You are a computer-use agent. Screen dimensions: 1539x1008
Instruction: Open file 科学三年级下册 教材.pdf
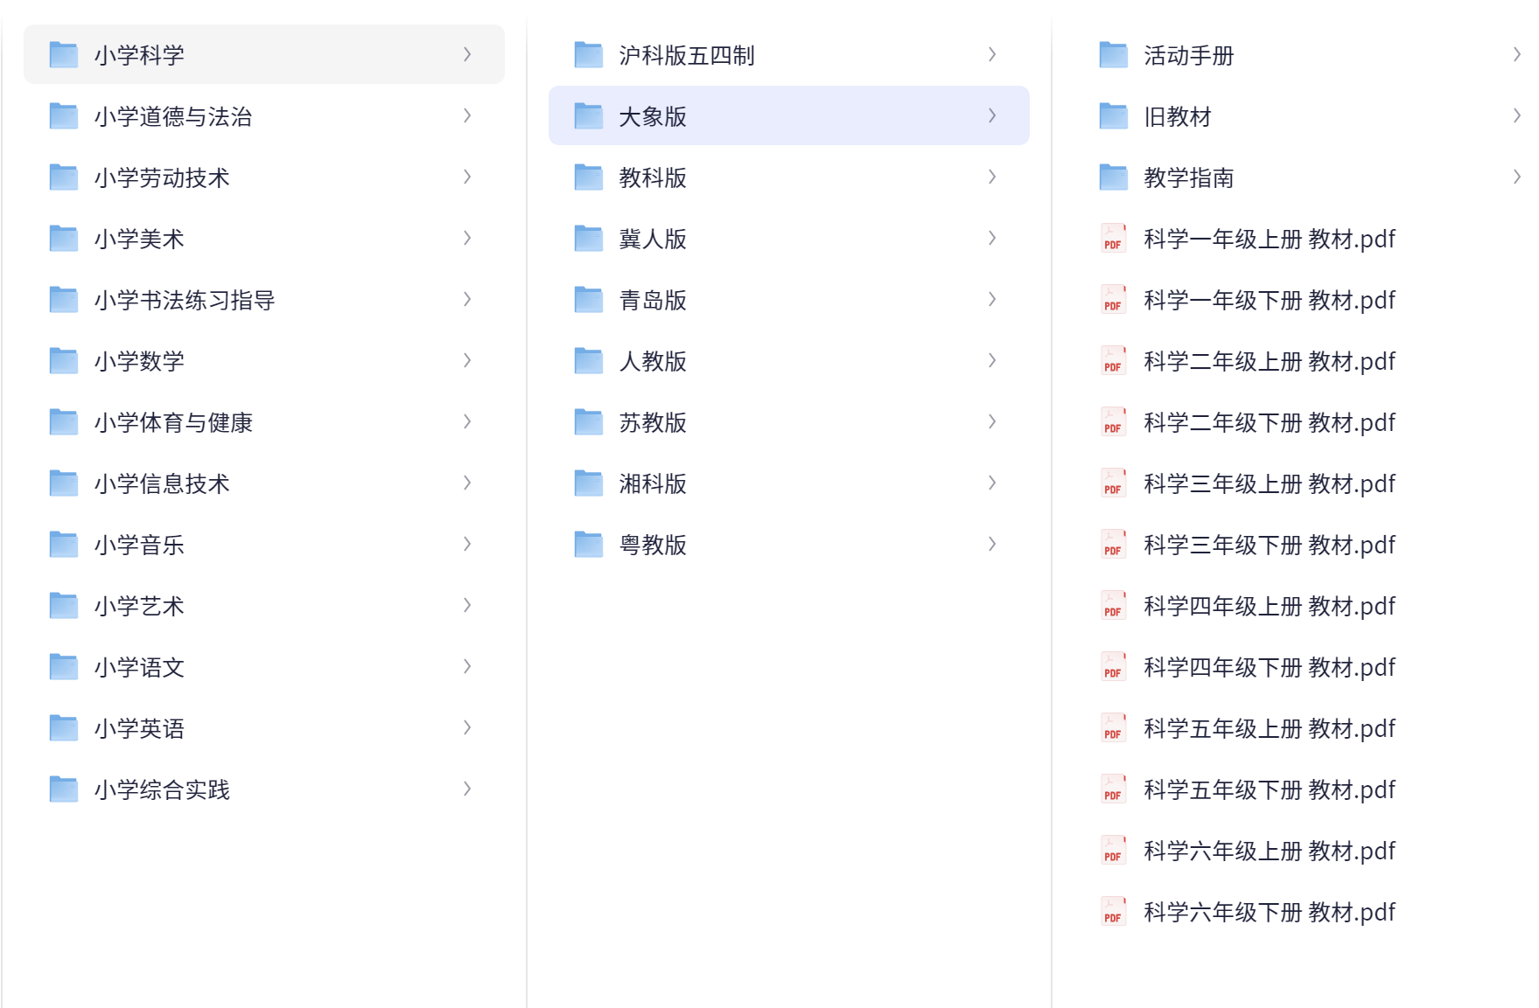pos(1269,545)
